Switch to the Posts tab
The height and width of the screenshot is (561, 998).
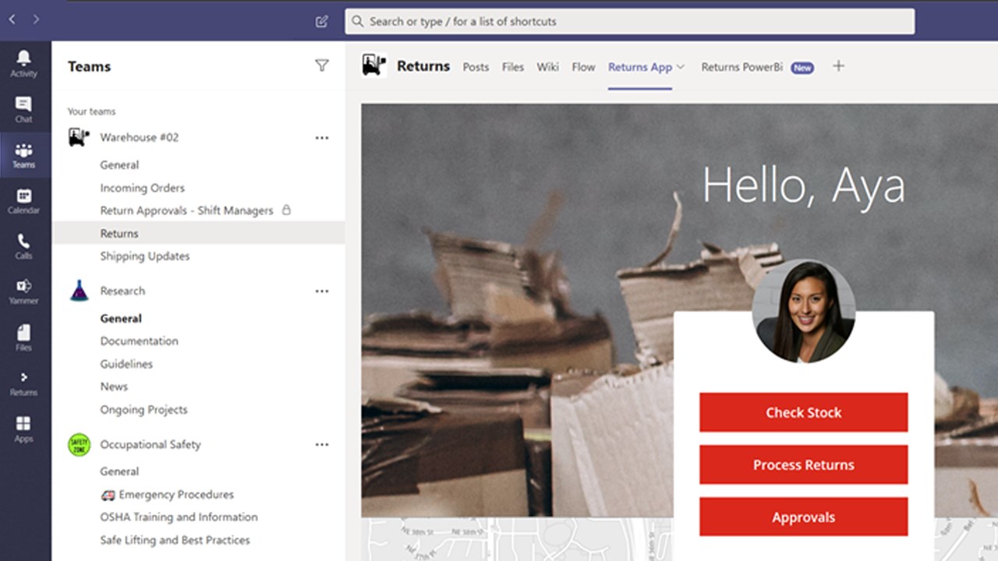coord(476,67)
